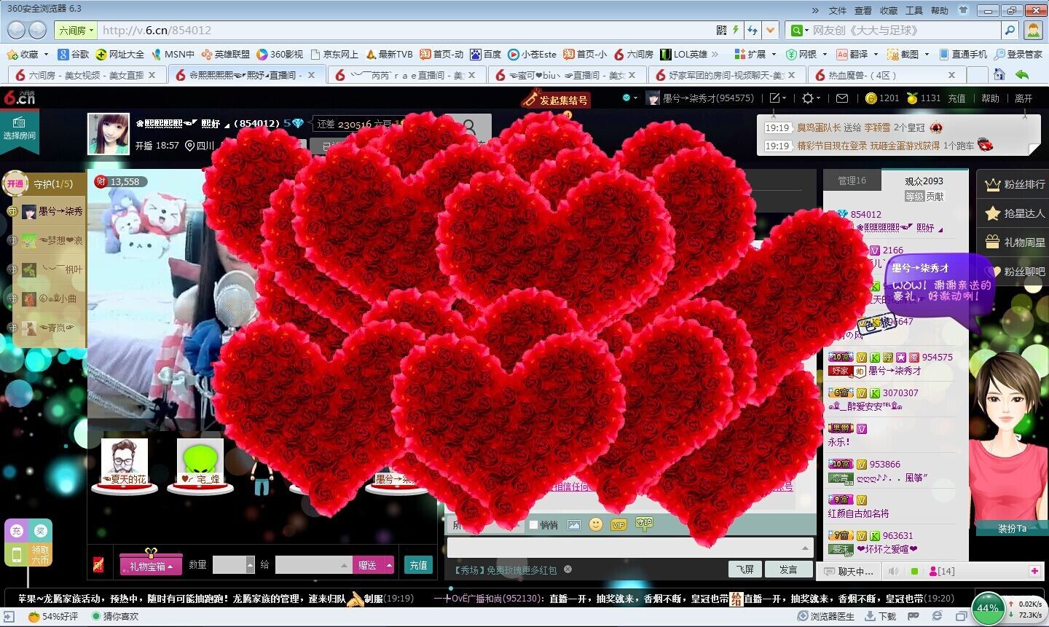Expand the 礼物宝箱 gift box
Image resolution: width=1049 pixels, height=627 pixels.
point(151,565)
